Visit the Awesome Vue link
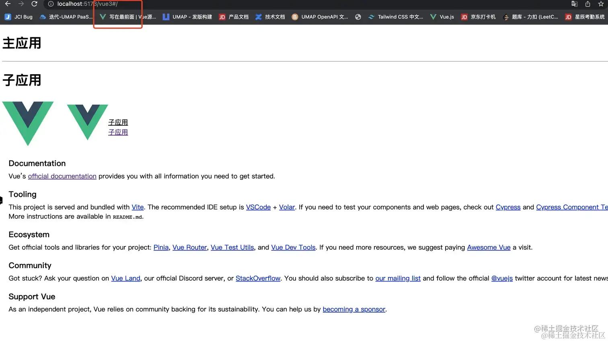This screenshot has height=342, width=608. [489, 247]
